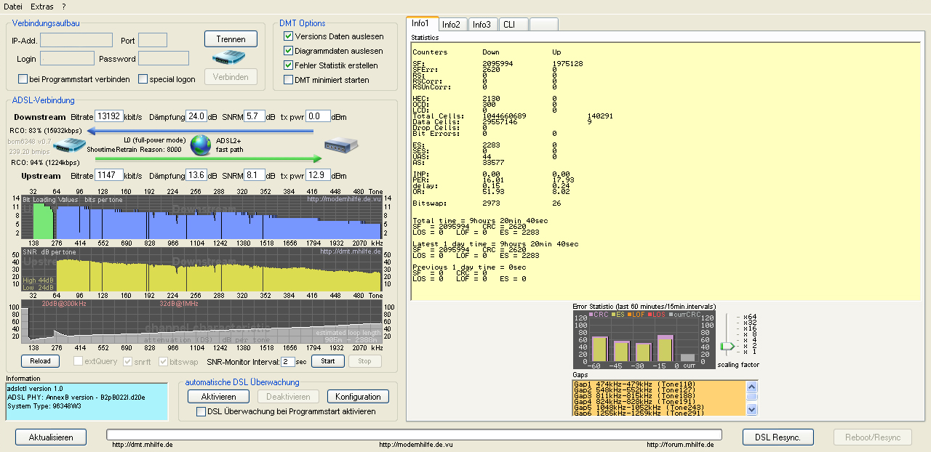Open the http://dmt.mhilfe.de link
931x452 pixels.
pyautogui.click(x=143, y=445)
